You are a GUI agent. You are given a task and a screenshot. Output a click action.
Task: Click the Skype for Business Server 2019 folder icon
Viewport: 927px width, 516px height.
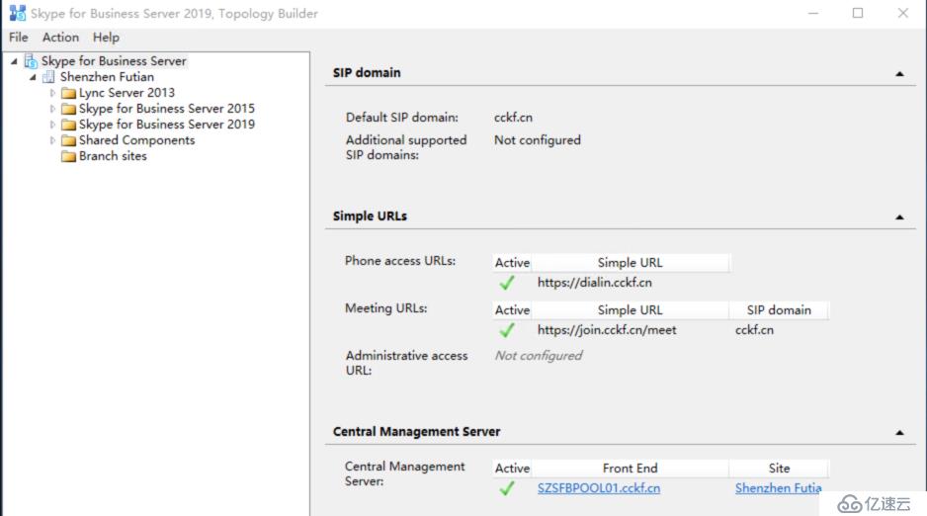pos(68,125)
